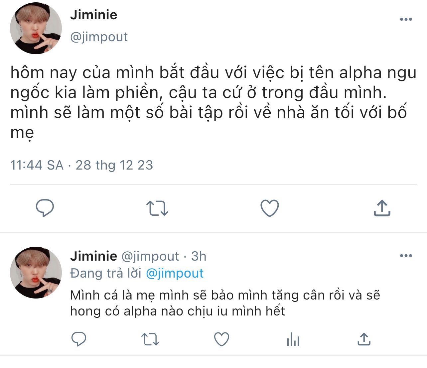Share the 3h reply tweet
Image resolution: width=427 pixels, height=368 pixels.
click(364, 339)
